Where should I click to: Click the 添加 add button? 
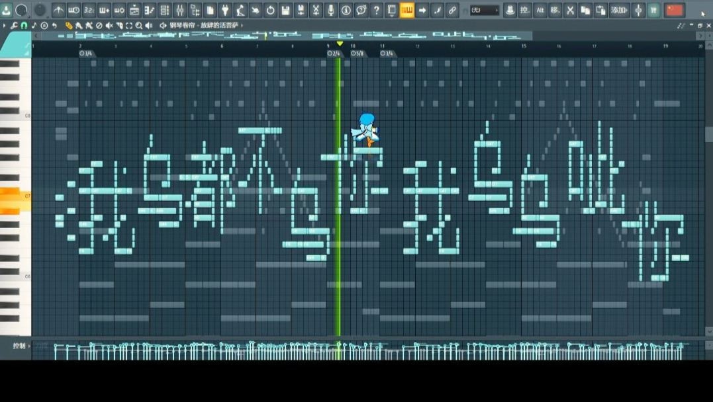(x=619, y=10)
